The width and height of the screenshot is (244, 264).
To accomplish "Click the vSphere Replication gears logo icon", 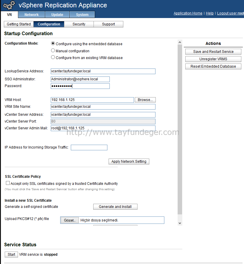I will pos(9,5).
